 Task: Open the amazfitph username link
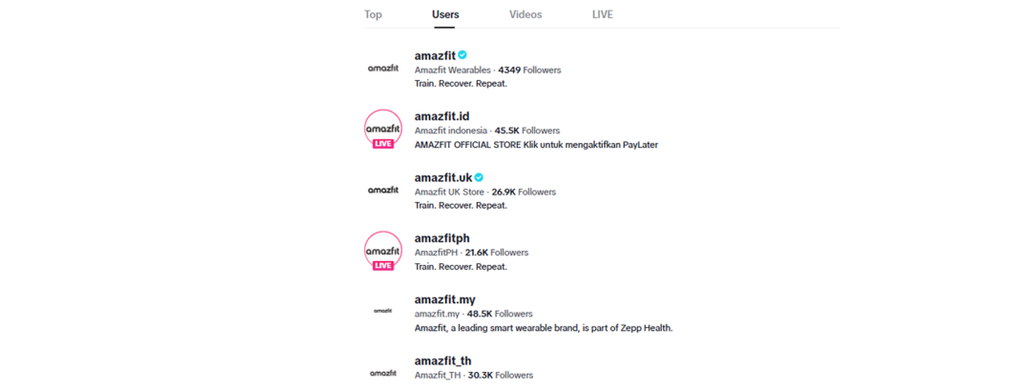(x=442, y=238)
